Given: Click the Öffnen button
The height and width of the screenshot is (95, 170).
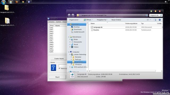Looking at the screenshot, I should [87, 20].
